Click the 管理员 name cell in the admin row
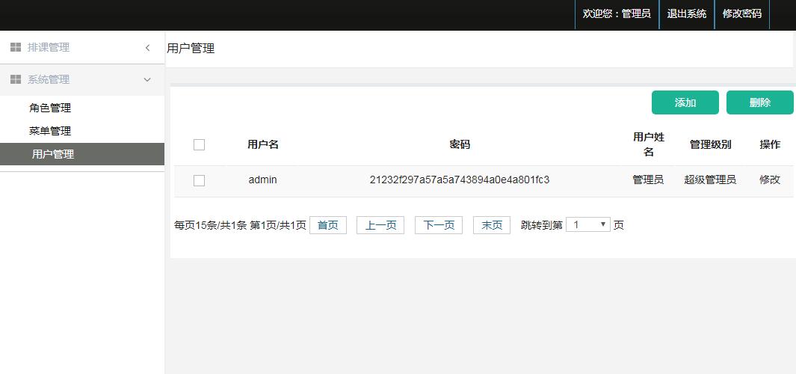Image resolution: width=796 pixels, height=374 pixels. coord(648,180)
